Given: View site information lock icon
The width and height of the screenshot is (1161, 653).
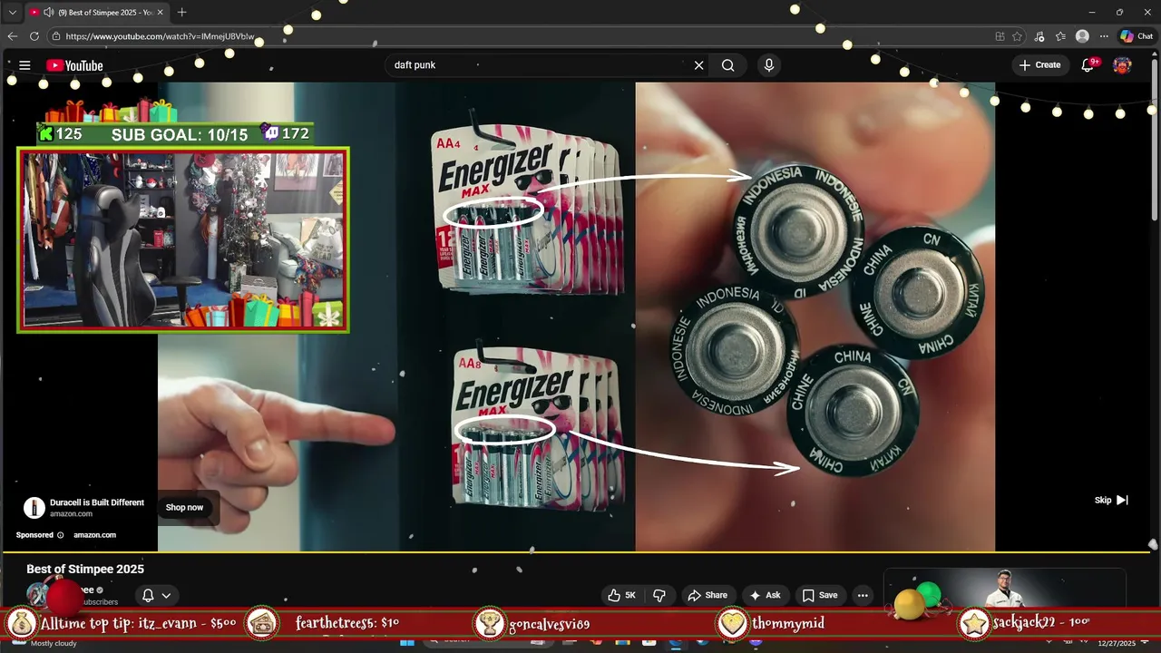Looking at the screenshot, I should [x=56, y=36].
